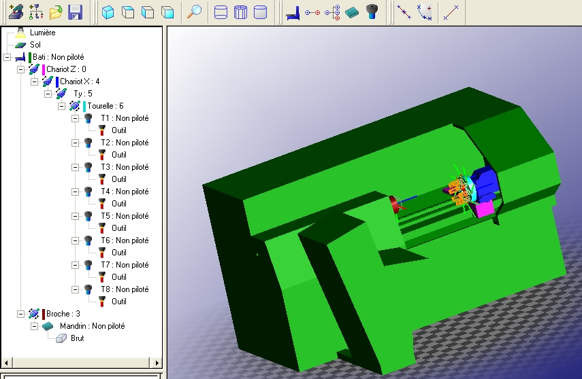Select 'Tourelle : 6' in tree
The image size is (582, 379).
pyautogui.click(x=106, y=106)
